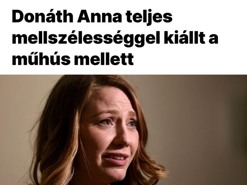
Task: Click the letter "a" ending the second headline line
Action: coord(214,40)
